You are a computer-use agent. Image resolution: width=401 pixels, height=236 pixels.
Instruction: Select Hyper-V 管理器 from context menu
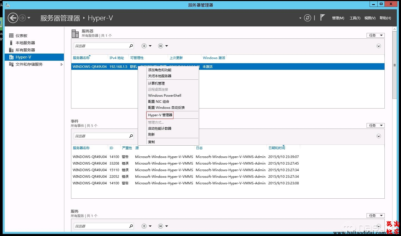[x=160, y=115]
